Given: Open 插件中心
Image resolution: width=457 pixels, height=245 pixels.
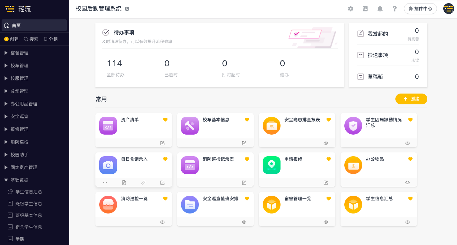Looking at the screenshot, I should coord(420,9).
